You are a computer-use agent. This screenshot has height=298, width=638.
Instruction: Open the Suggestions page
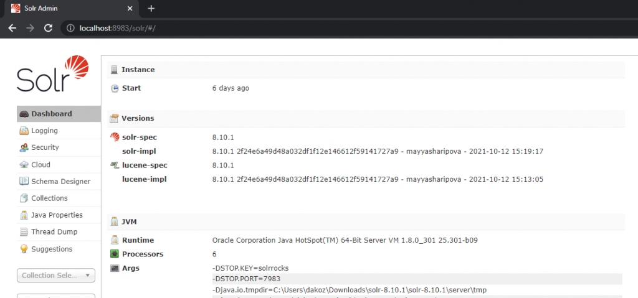coord(59,249)
